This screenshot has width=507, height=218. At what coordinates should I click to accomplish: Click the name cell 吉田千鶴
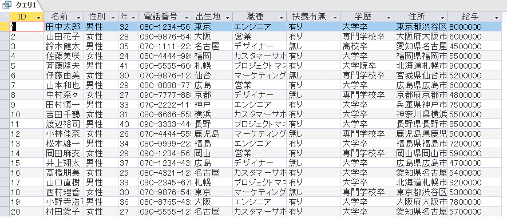[x=64, y=114]
